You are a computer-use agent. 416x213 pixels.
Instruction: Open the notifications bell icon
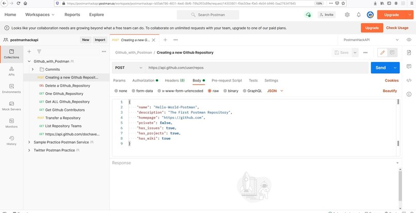click(x=359, y=15)
